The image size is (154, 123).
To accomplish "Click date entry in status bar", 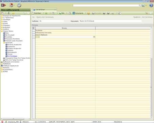I will (40, 122).
